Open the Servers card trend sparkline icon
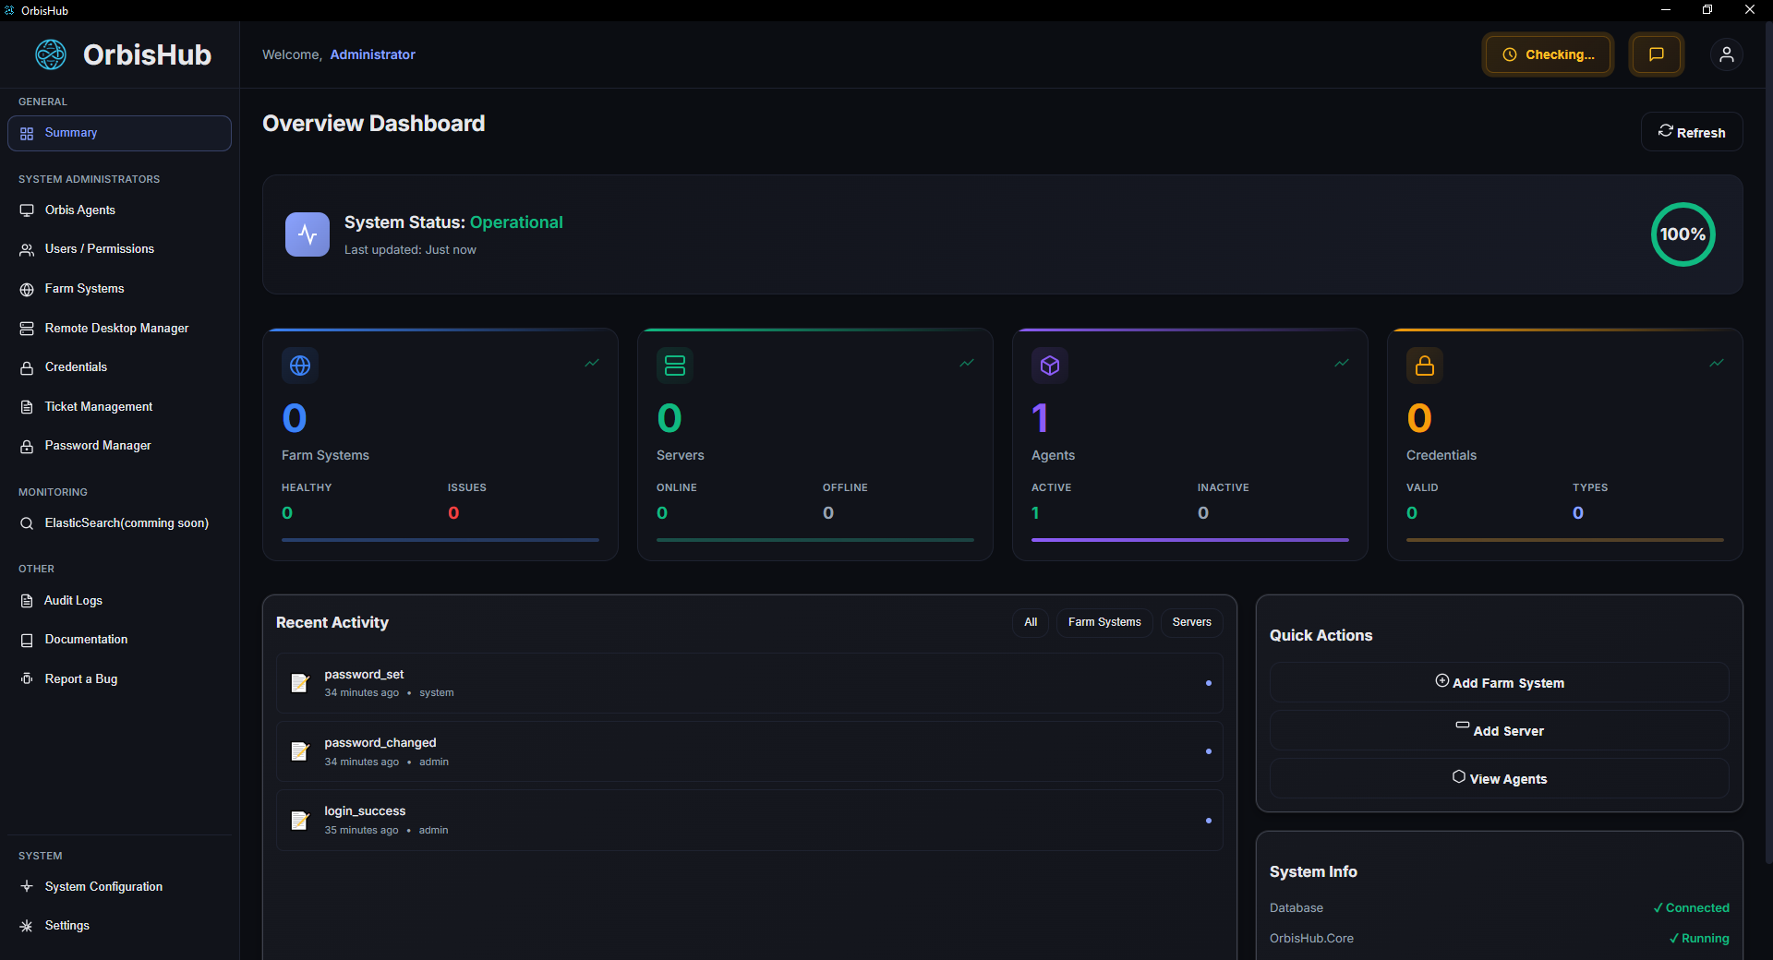 point(966,363)
